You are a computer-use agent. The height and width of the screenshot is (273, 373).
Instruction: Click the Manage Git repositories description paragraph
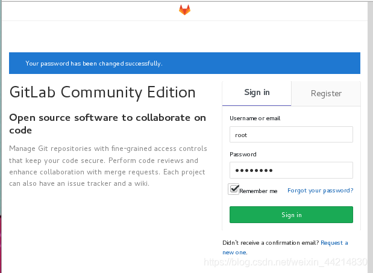tap(108, 166)
